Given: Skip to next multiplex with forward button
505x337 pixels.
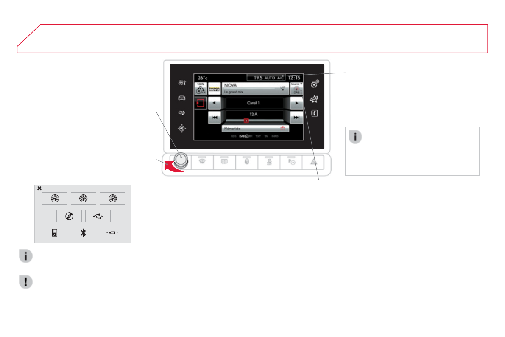Looking at the screenshot, I should pos(296,118).
